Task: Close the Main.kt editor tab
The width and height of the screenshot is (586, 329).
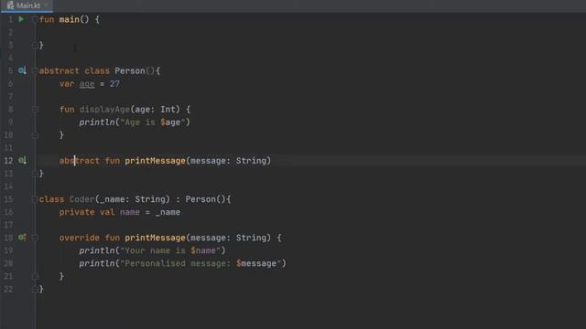Action: click(x=47, y=5)
